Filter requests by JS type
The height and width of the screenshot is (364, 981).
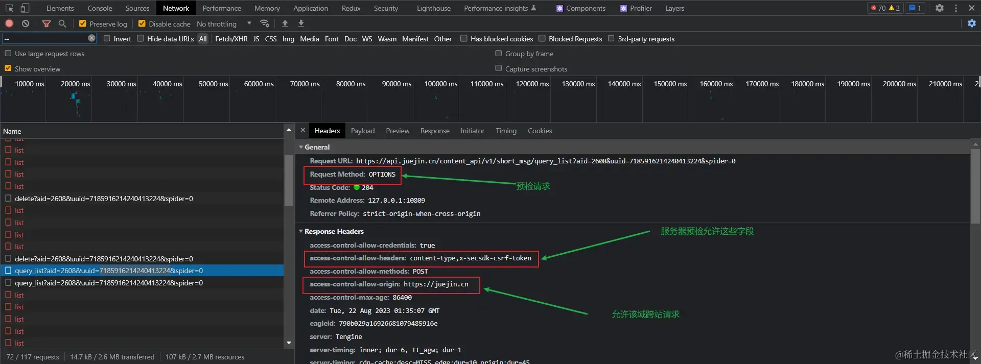click(256, 39)
